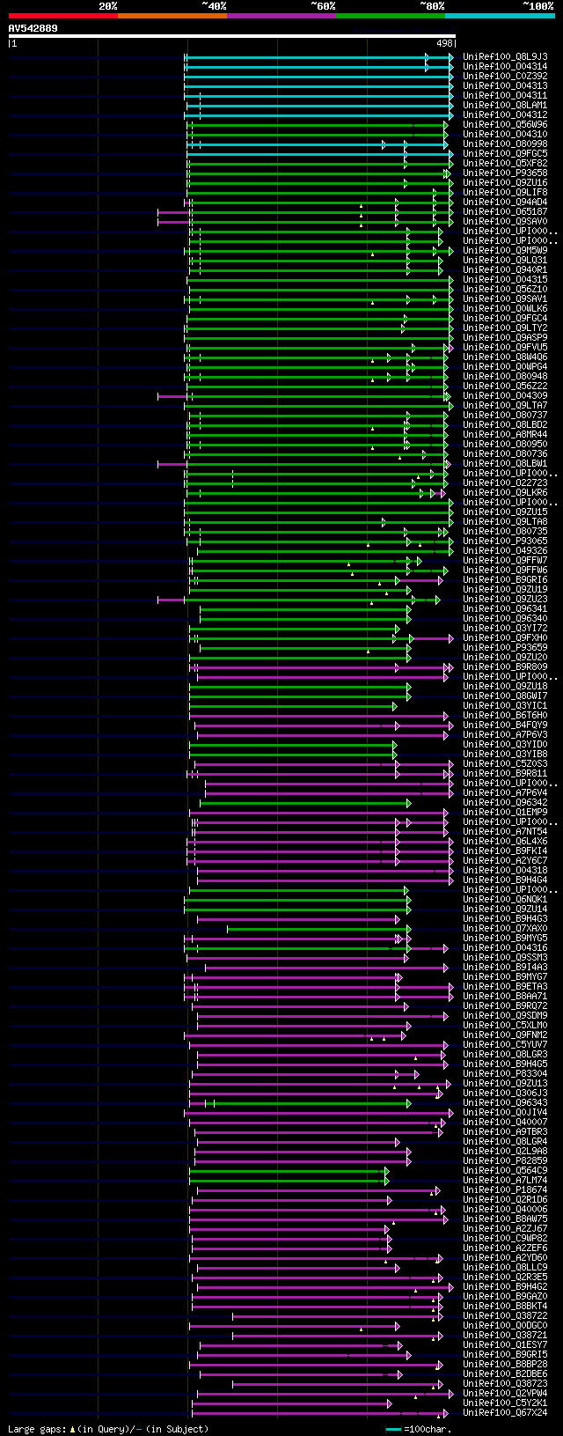Select subject label UniRef100_Q9SAV0
This screenshot has height=1436, width=563.
[505, 221]
